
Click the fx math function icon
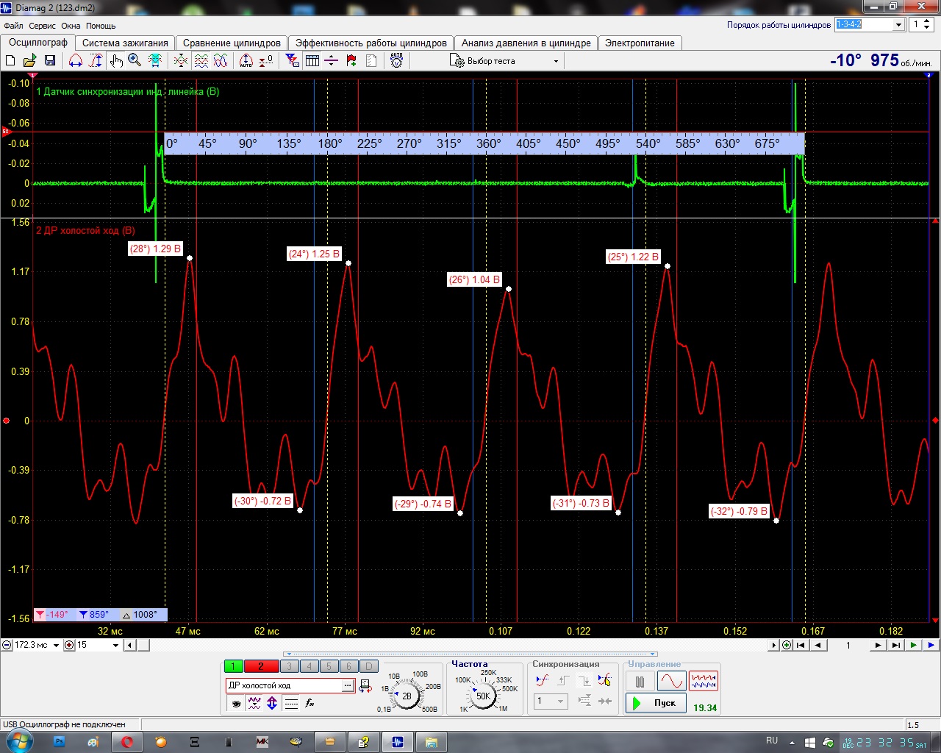pyautogui.click(x=310, y=704)
